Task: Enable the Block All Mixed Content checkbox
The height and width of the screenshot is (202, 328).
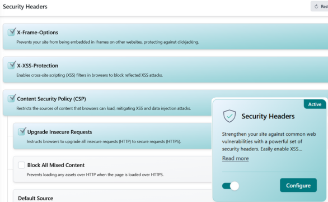Action: tap(21, 165)
